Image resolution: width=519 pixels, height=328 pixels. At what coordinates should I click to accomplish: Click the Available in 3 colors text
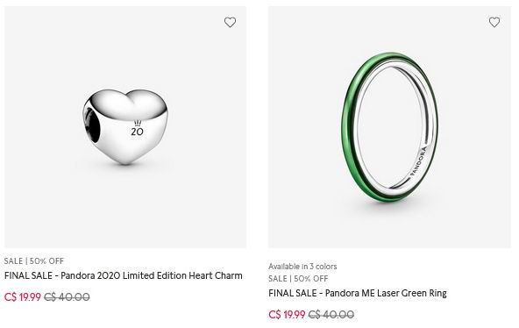302,267
